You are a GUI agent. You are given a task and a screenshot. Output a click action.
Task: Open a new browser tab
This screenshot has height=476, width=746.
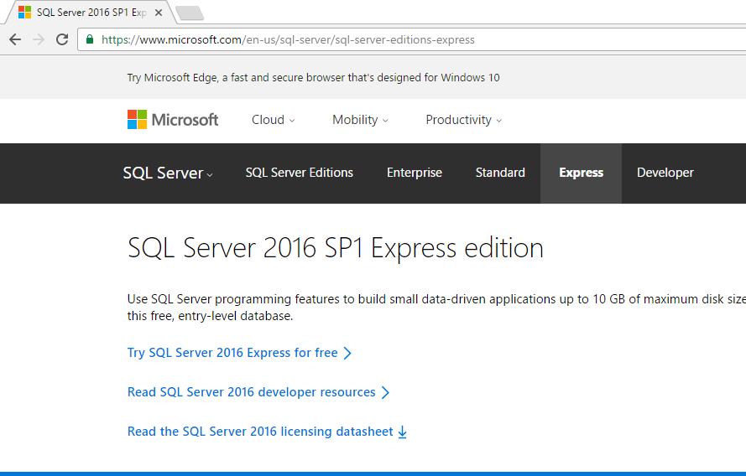coord(190,13)
